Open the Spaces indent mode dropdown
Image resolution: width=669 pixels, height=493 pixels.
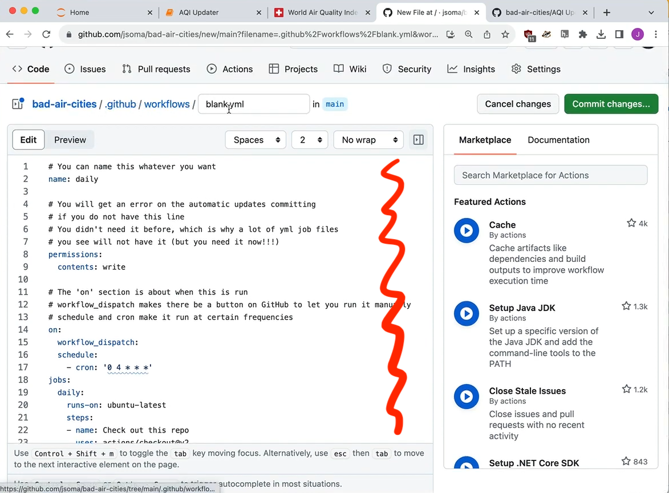tap(256, 140)
